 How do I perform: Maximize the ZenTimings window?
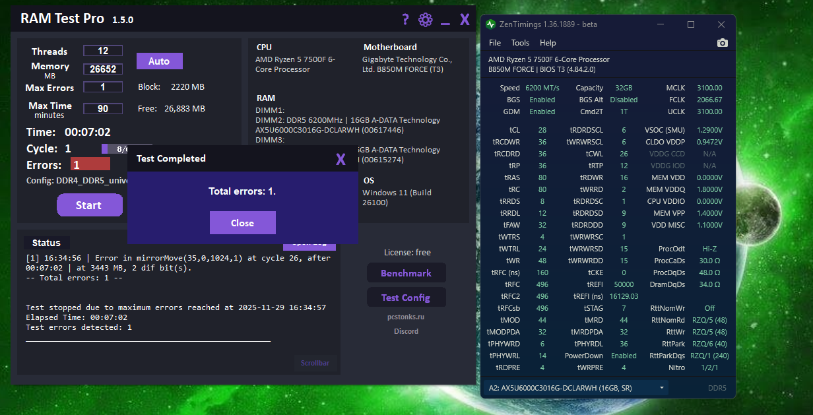coord(691,24)
